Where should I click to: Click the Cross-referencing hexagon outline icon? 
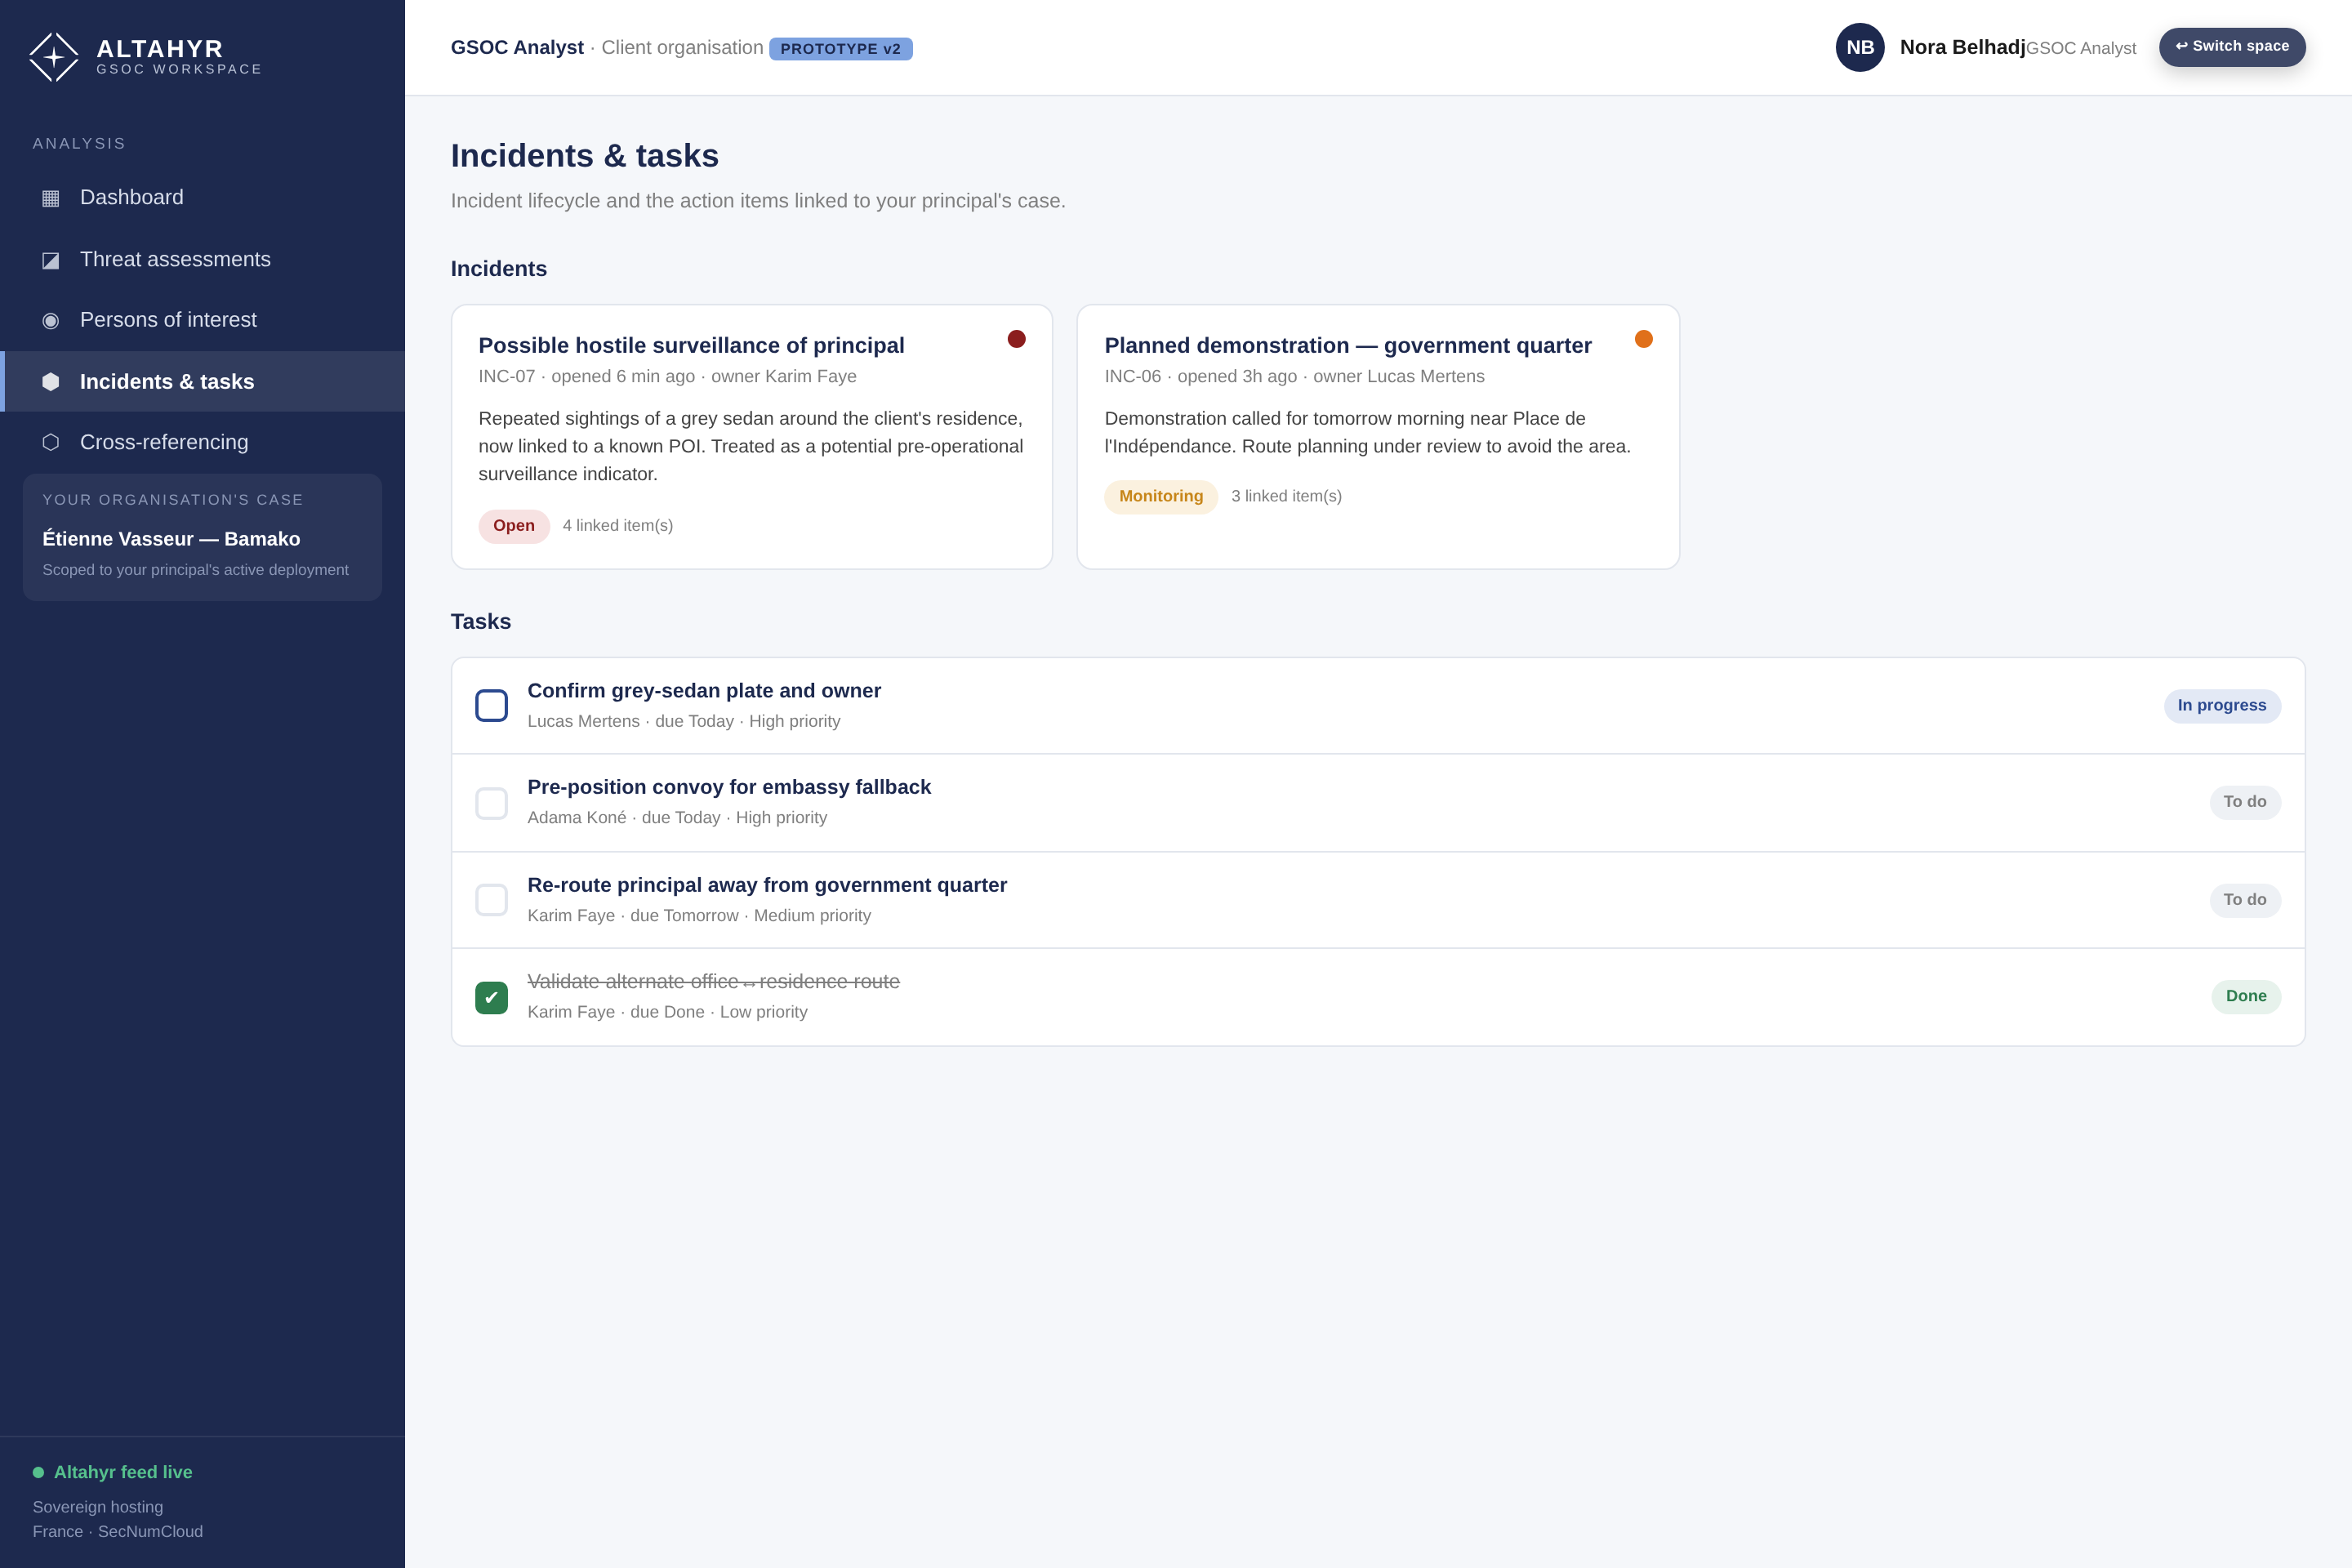point(50,442)
